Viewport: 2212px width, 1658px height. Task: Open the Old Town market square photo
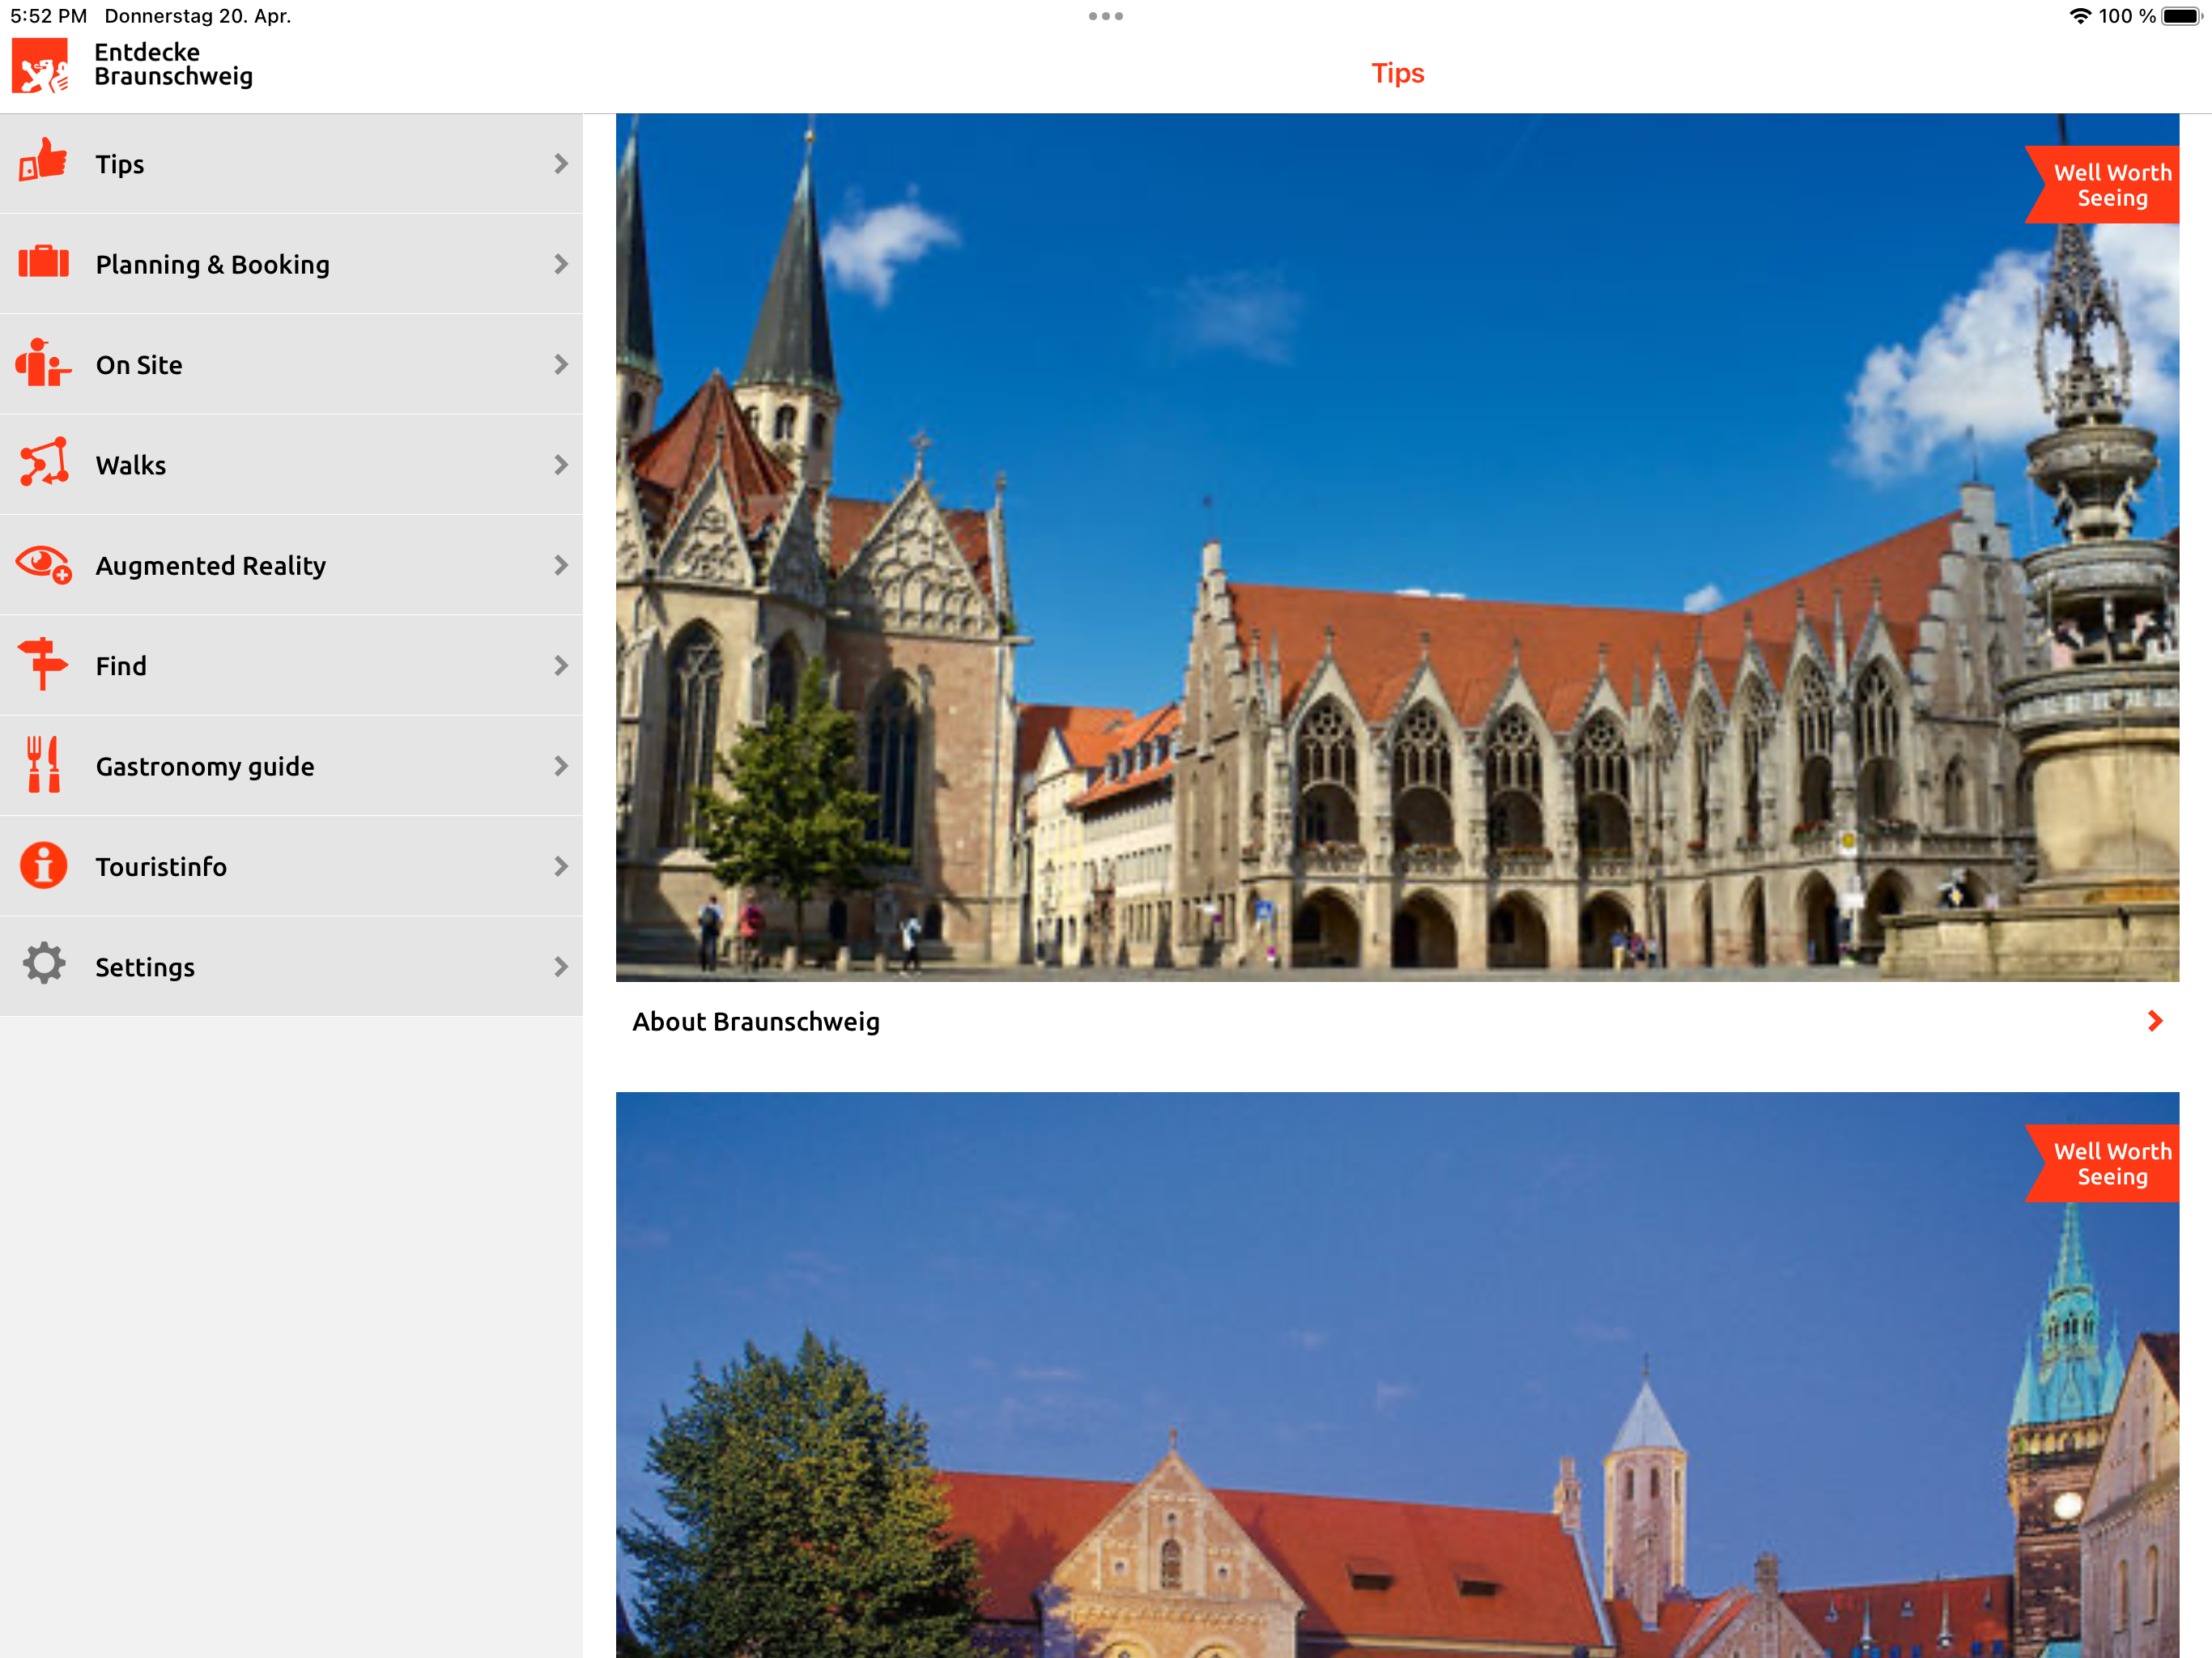coord(1397,547)
